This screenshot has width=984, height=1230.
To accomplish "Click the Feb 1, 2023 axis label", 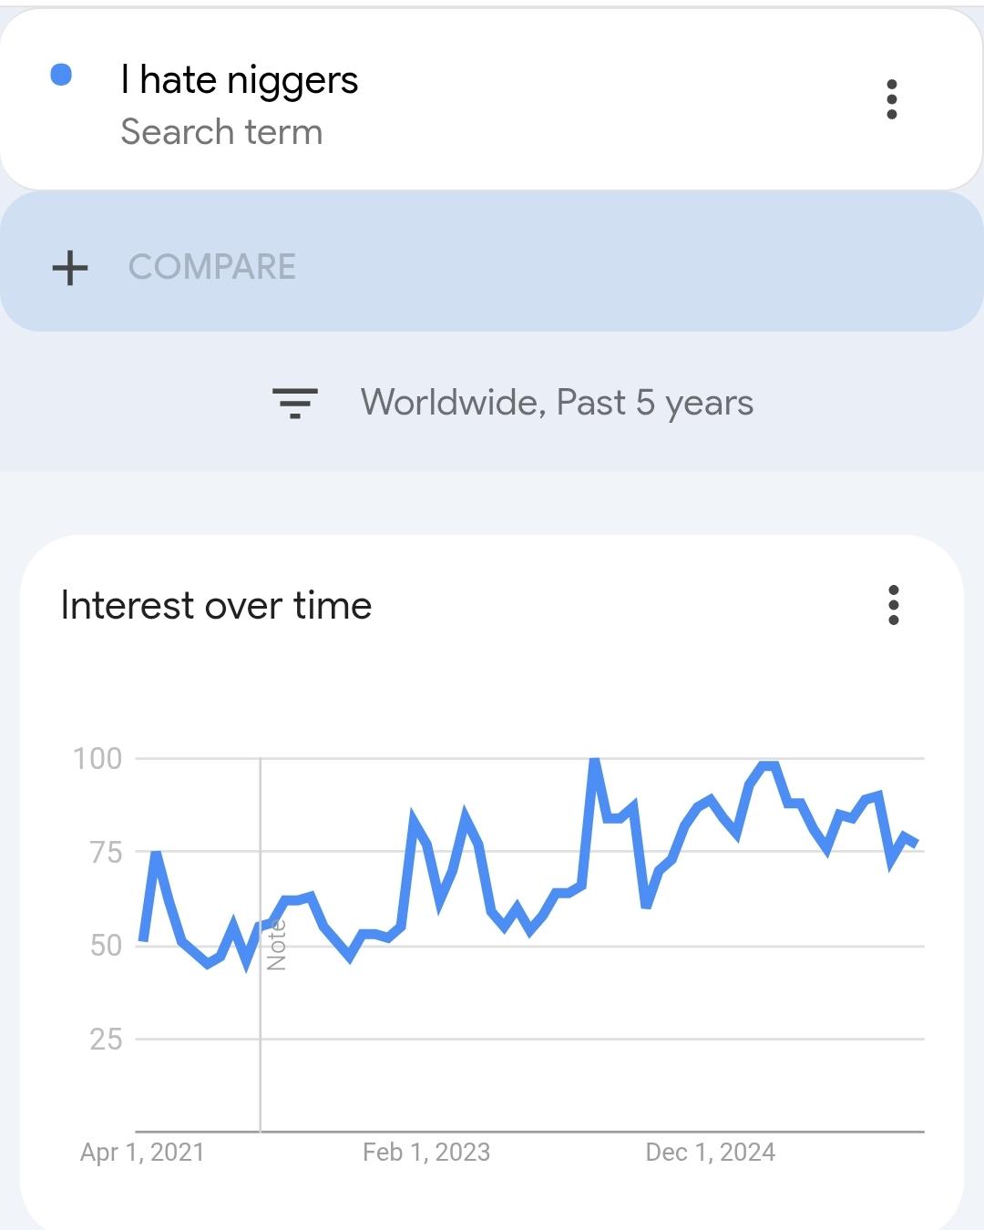I will pos(426,1153).
